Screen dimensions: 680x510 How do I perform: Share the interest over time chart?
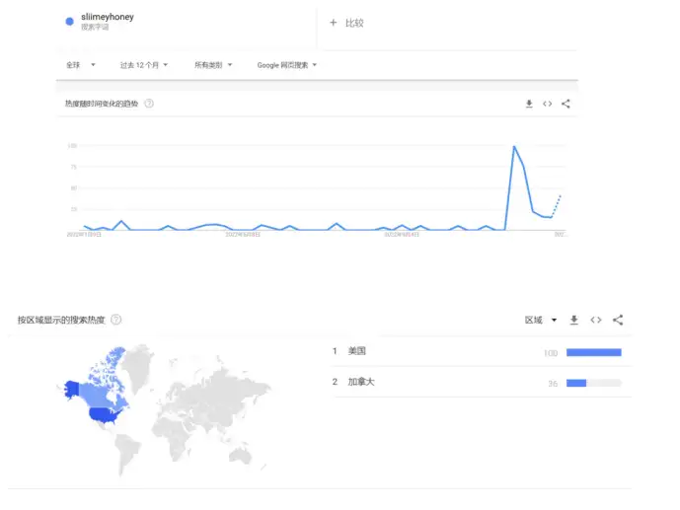[x=566, y=104]
